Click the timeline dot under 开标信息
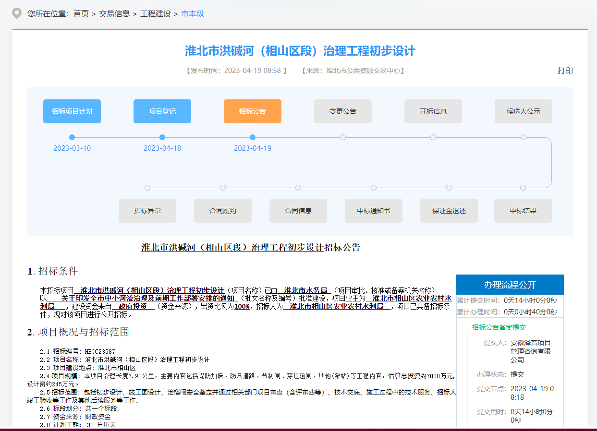 click(433, 137)
